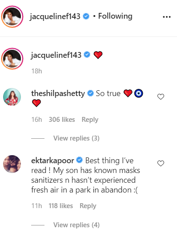Image resolution: width=177 pixels, height=237 pixels.
Task: Reply to theshilpashetty's comment
Action: click(x=90, y=120)
